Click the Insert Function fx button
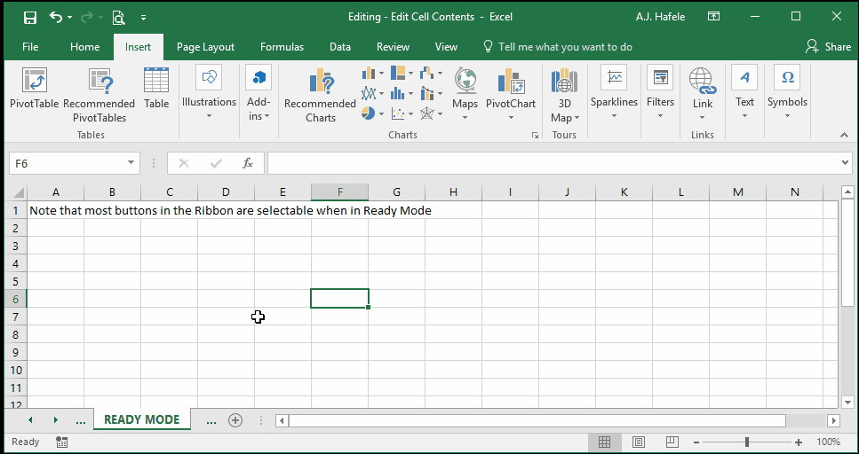The image size is (859, 454). [x=248, y=163]
